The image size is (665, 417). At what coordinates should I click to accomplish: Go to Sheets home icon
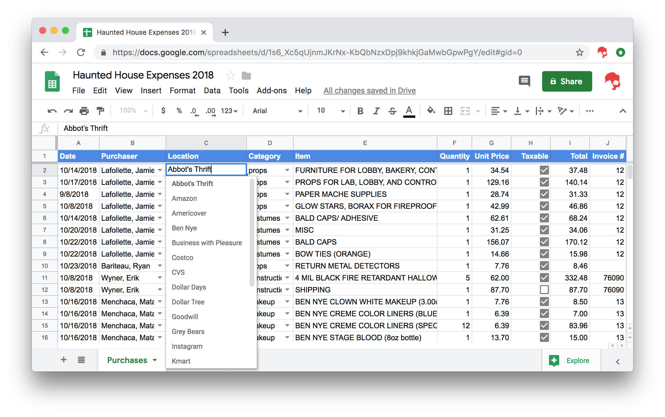(52, 81)
